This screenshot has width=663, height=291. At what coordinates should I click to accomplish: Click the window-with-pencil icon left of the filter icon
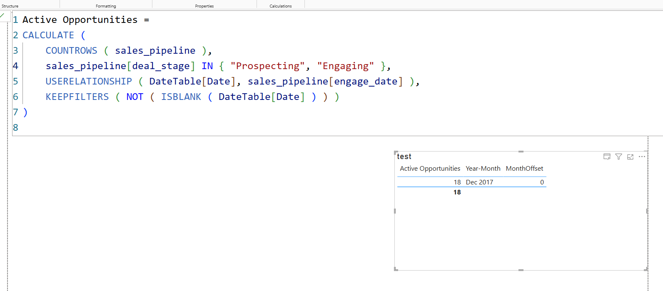point(607,157)
